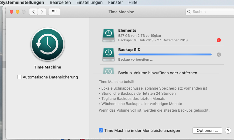The width and height of the screenshot is (234, 140).
Task: Select the Backup SID volume name
Action: coord(129,50)
